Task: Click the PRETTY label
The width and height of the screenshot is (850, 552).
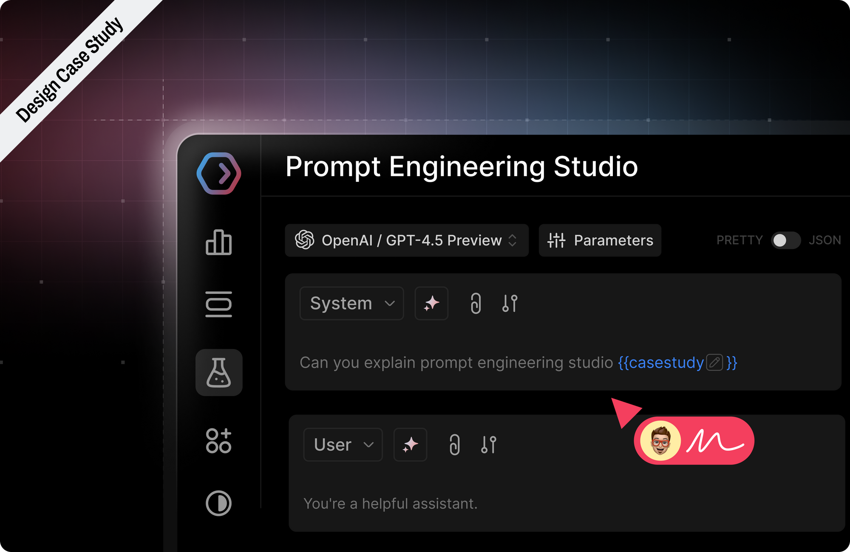Action: pyautogui.click(x=740, y=240)
